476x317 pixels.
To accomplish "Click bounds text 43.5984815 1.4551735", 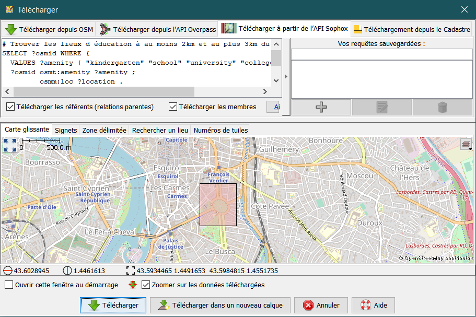I will (243, 271).
